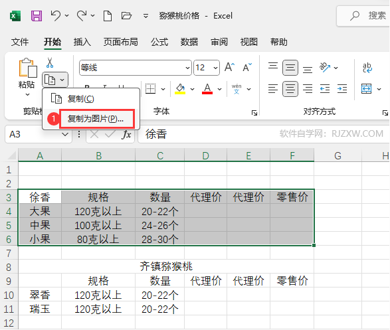Create a new blank workbook icon

(x=108, y=16)
